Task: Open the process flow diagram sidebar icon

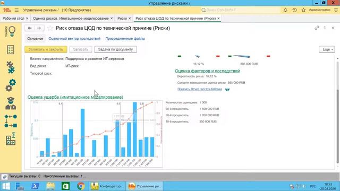Action: 11,121
